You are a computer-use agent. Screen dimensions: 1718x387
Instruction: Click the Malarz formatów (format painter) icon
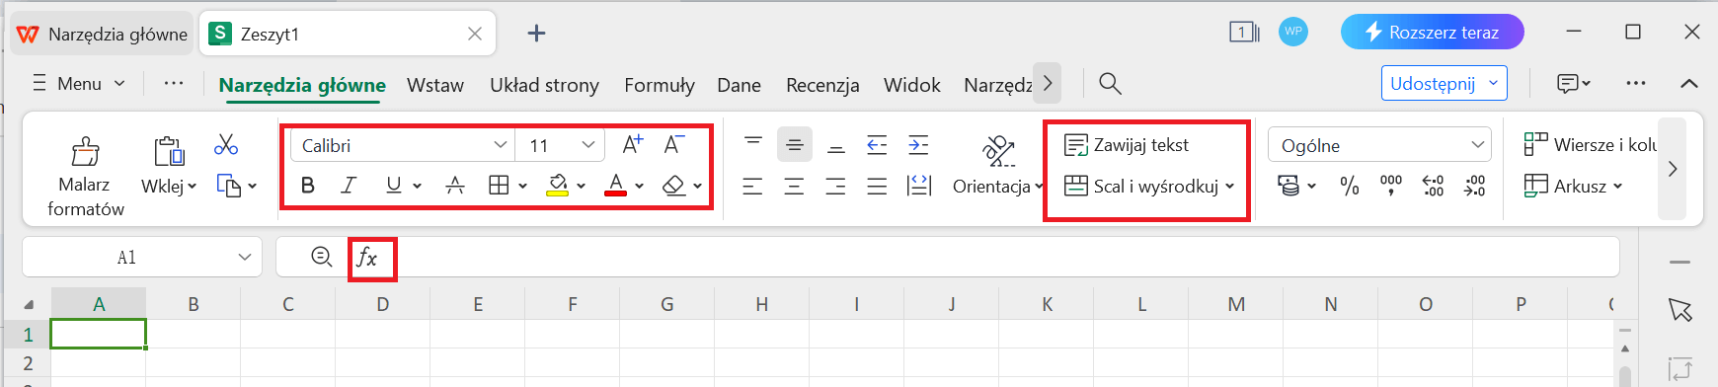85,151
